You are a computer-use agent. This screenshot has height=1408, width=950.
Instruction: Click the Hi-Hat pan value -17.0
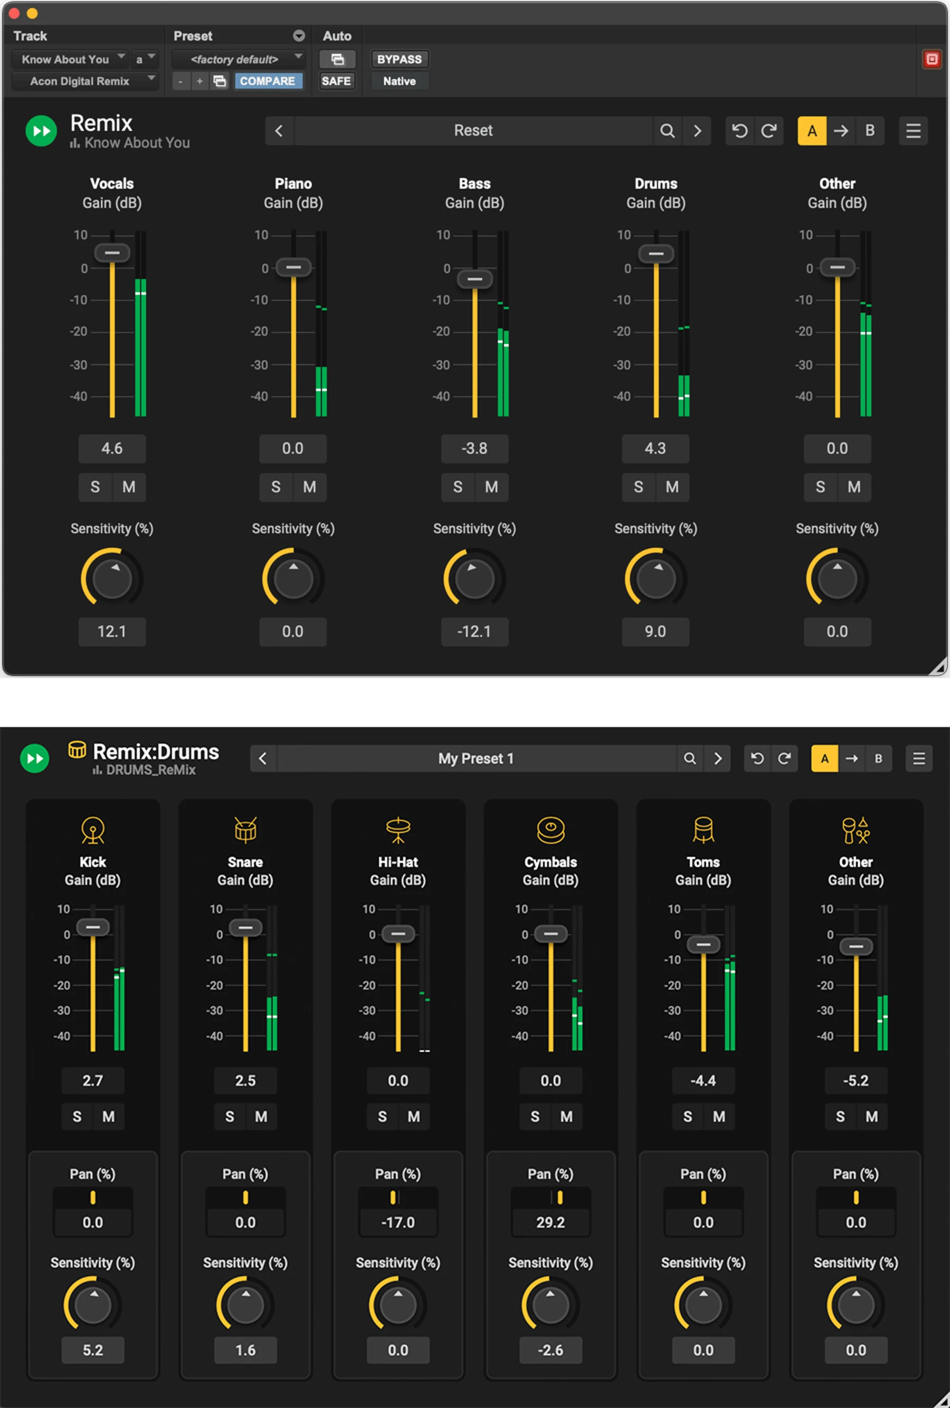398,1223
